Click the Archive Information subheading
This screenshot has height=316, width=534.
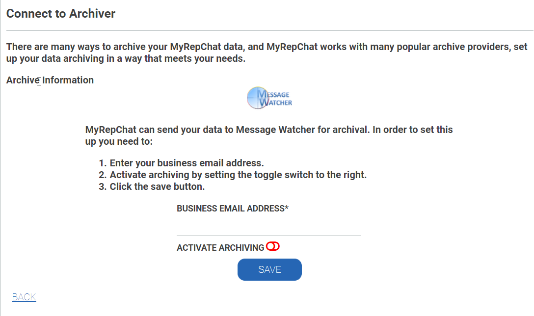coord(50,80)
